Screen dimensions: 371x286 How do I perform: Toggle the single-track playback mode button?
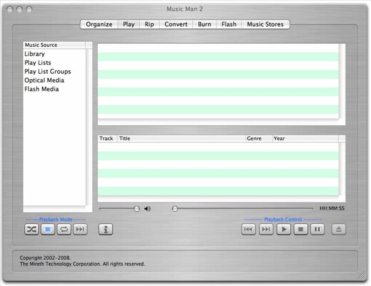(48, 229)
